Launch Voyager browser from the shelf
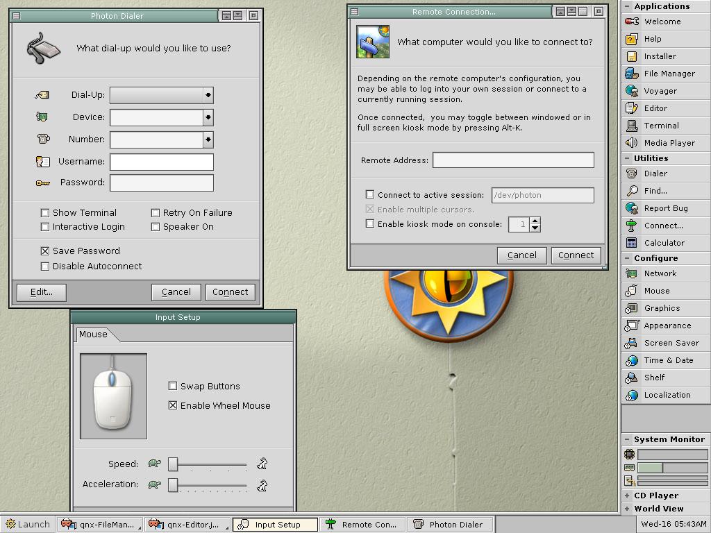This screenshot has height=533, width=711. coord(632,91)
